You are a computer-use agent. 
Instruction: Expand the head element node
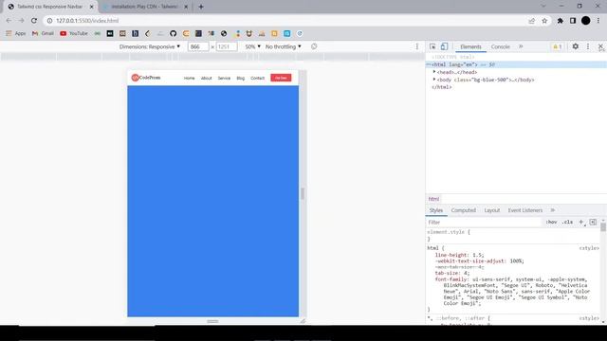(434, 72)
